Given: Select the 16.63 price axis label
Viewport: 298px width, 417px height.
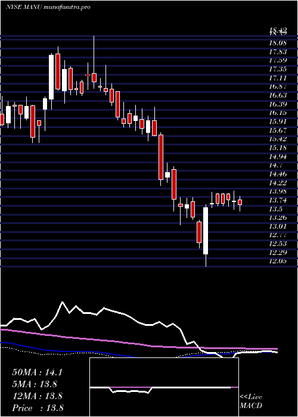Looking at the screenshot, I should (278, 95).
